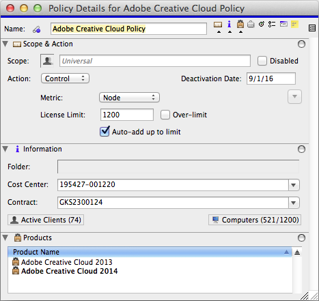Click the gray arrow button beside Metric
Image resolution: width=319 pixels, height=301 pixels.
click(294, 97)
